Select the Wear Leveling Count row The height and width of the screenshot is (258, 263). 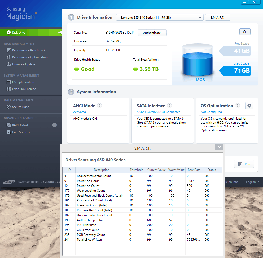pos(142,191)
